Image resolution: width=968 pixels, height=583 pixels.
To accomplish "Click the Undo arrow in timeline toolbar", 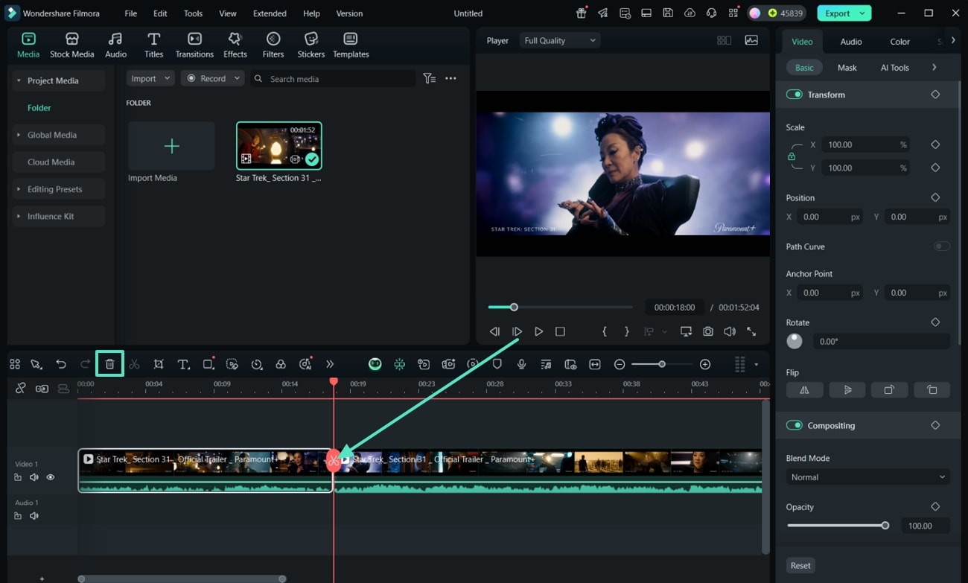I will pos(61,364).
